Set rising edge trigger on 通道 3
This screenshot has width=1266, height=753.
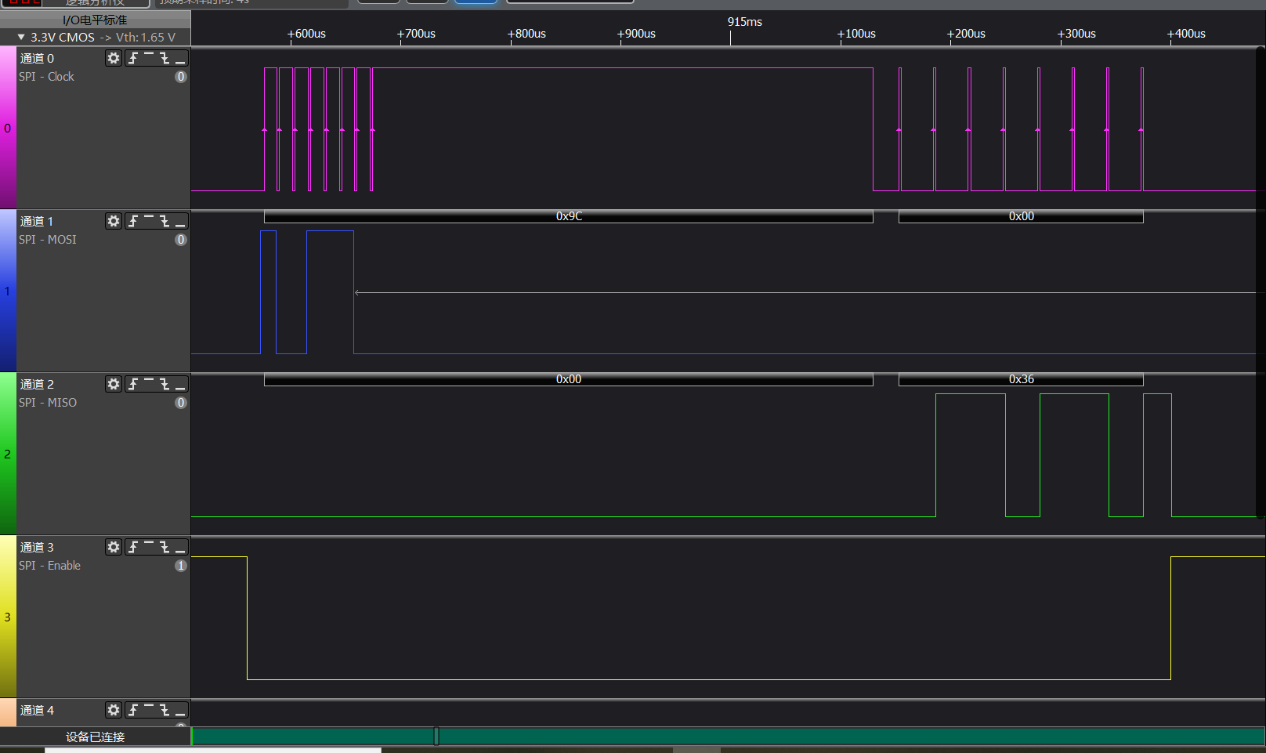click(x=133, y=547)
